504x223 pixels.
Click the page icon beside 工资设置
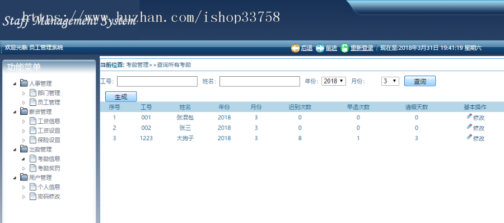(x=33, y=131)
